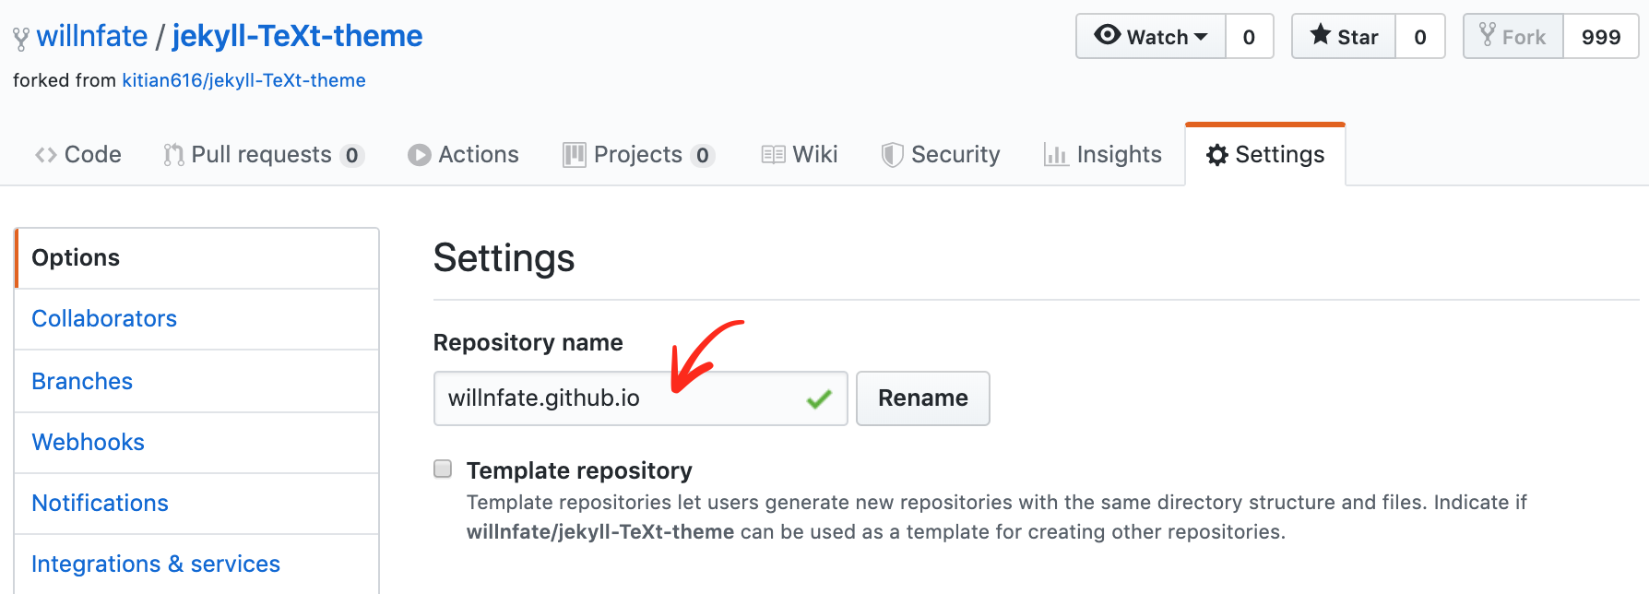The image size is (1649, 594).
Task: Click the fork count 999
Action: click(1601, 37)
